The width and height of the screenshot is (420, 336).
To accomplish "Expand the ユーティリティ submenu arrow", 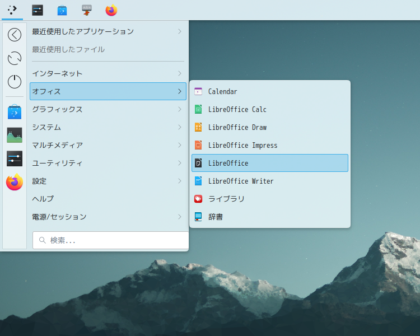I will click(x=180, y=163).
